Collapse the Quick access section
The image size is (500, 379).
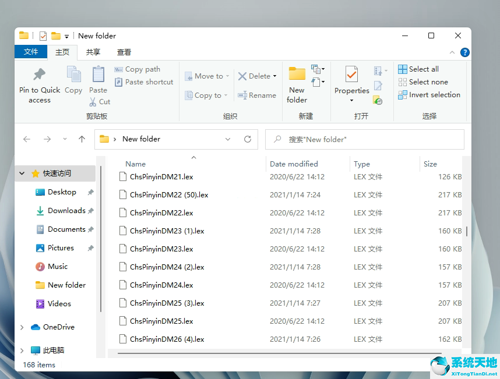22,173
